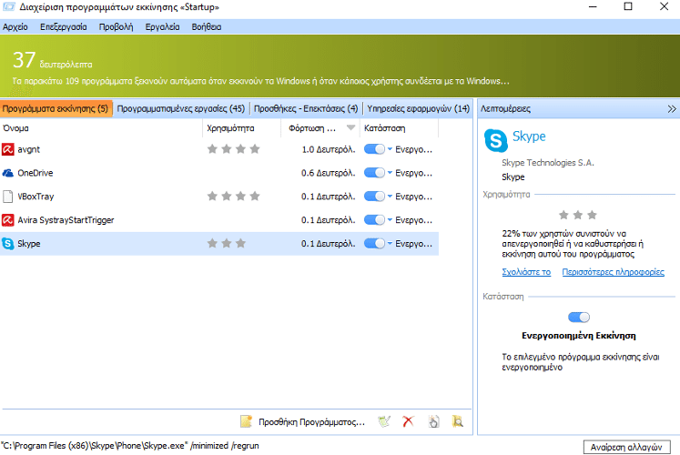
Task: Open Avira SystrayStartTrigger status dropdown arrow
Action: tap(390, 219)
